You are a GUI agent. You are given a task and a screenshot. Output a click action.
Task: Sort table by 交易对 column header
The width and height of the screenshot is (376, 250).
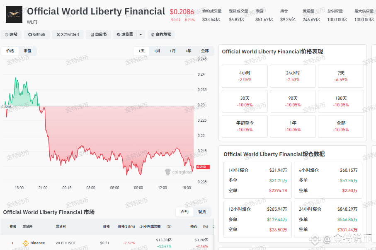[61, 226]
